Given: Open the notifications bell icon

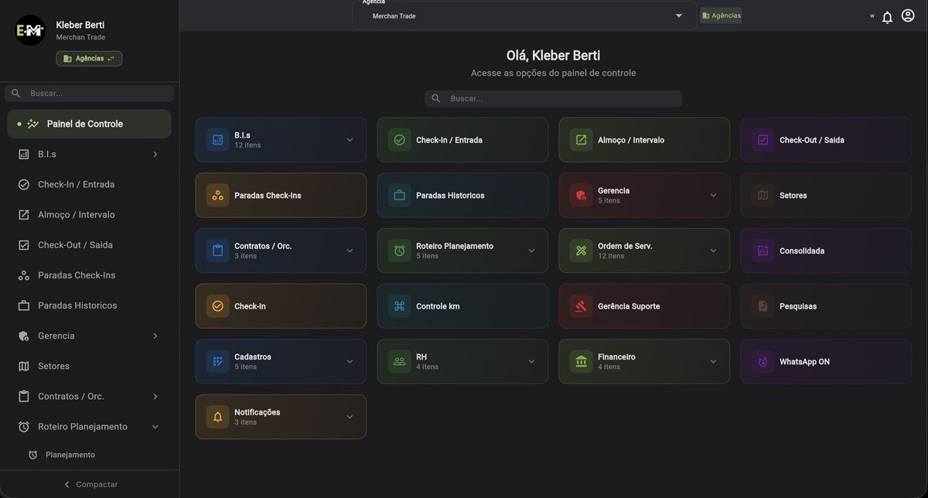Looking at the screenshot, I should click(x=886, y=15).
